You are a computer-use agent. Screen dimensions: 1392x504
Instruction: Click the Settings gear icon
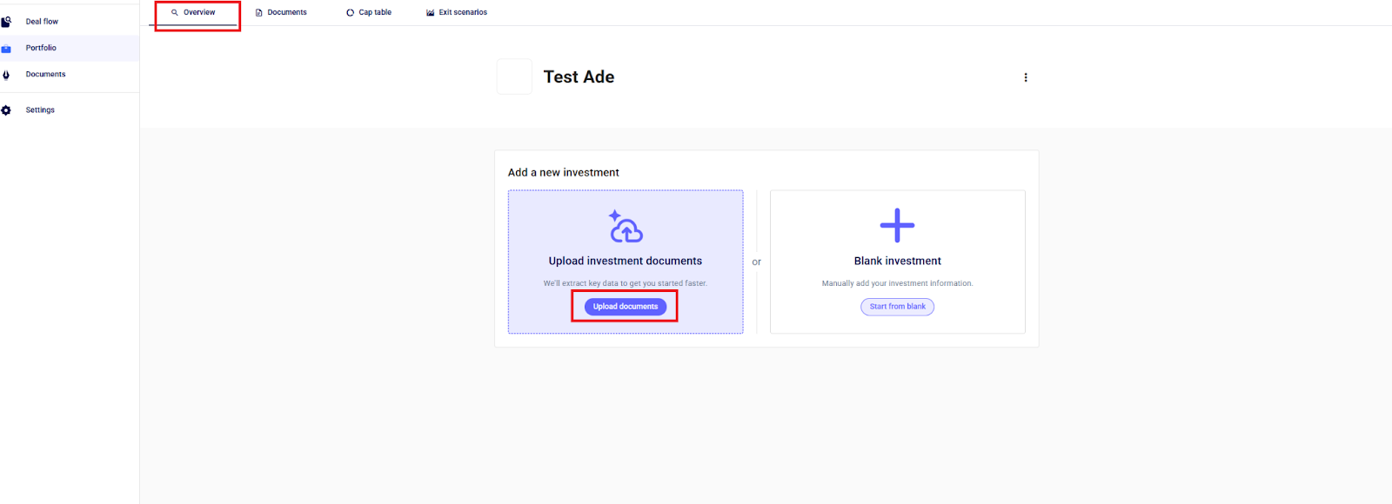[x=6, y=110]
